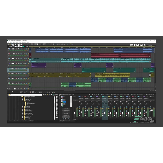Image resolution: width=163 pixels, height=163 pixels.
Task: Open the Drums folder path dropdown
Action: [x=41, y=95]
